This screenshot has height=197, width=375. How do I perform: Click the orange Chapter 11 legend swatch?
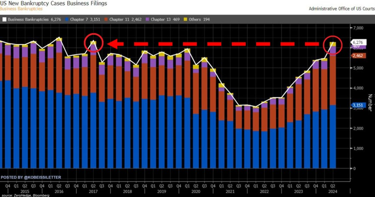click(x=106, y=20)
